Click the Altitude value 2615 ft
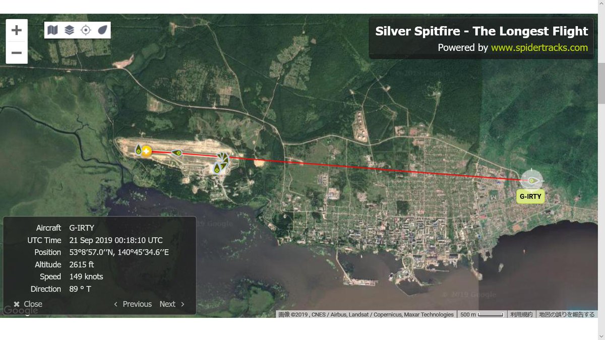Viewport: 605px width, 340px height. click(82, 264)
